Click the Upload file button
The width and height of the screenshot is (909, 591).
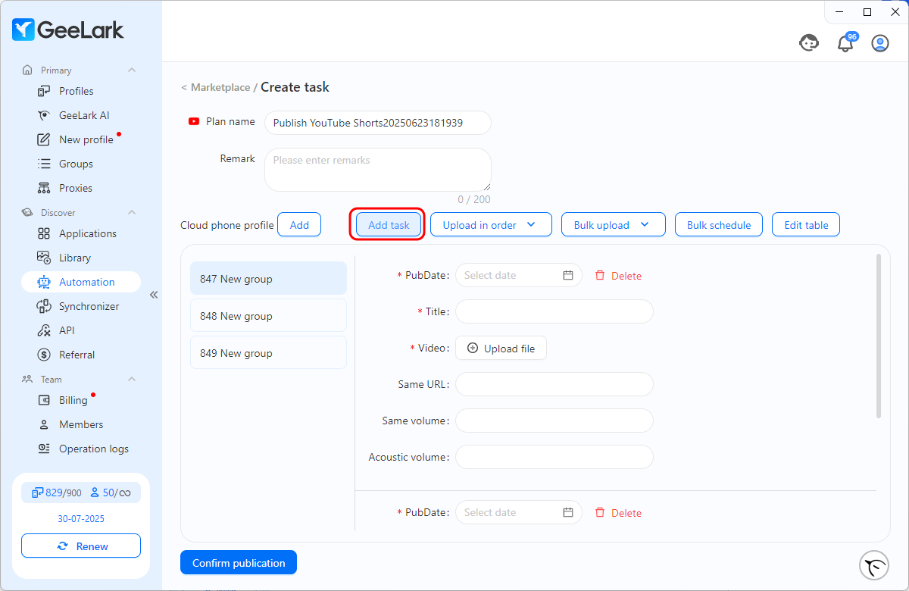(501, 349)
